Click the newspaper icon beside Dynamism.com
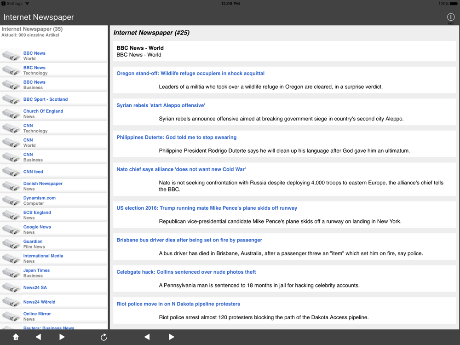 point(11,201)
